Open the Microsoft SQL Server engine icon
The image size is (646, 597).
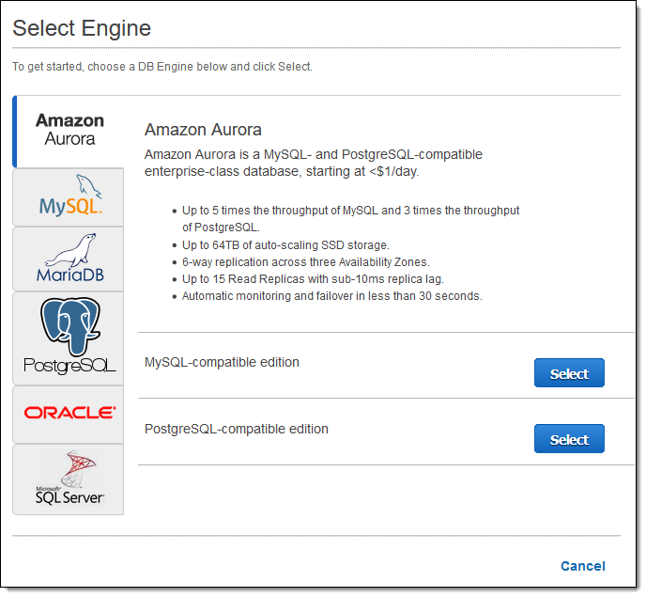coord(69,479)
